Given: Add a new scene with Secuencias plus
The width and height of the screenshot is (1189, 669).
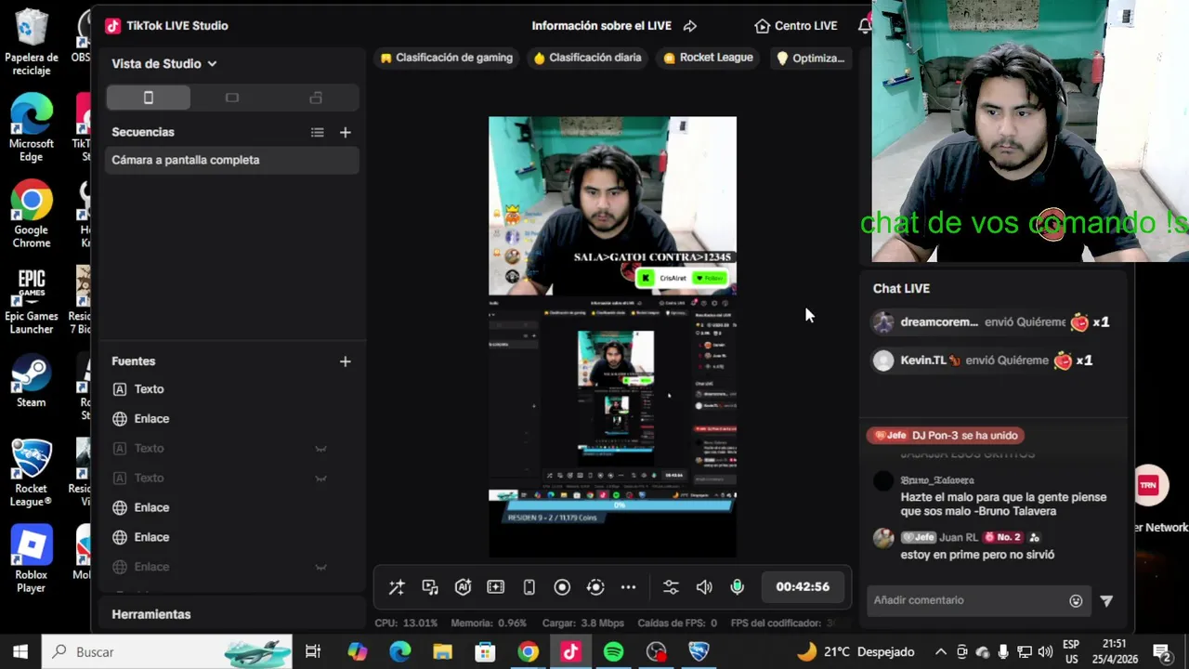Looking at the screenshot, I should [x=346, y=133].
